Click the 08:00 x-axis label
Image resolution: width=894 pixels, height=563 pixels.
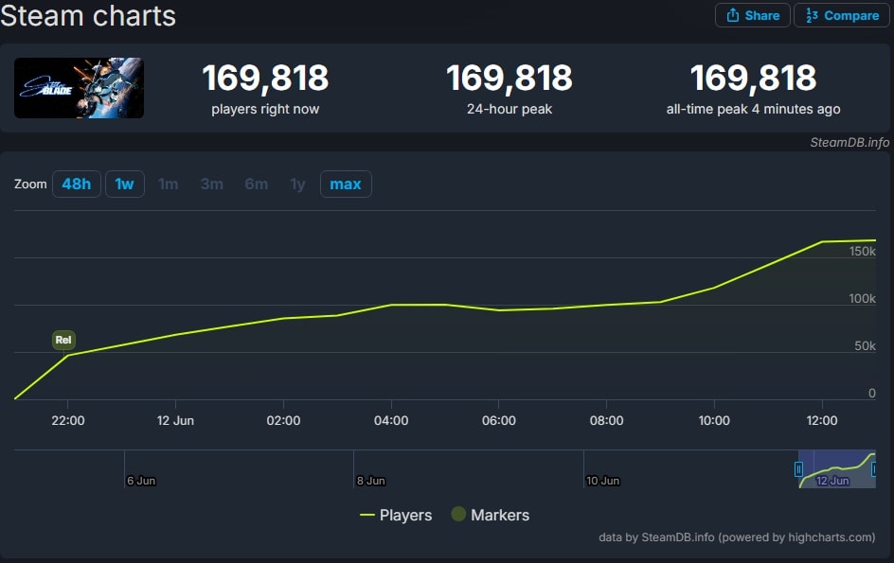(x=607, y=420)
